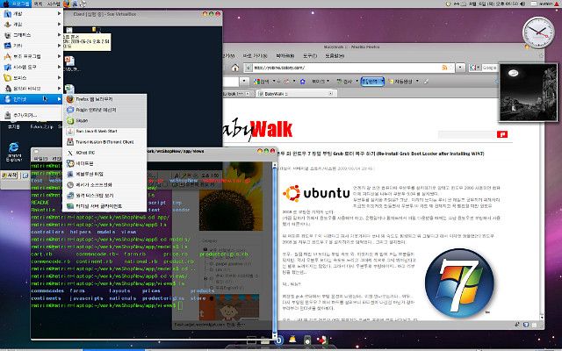This screenshot has width=562, height=351.
Task: Open the Windows Start (시작) button in VirtualBox
Action: point(10,175)
